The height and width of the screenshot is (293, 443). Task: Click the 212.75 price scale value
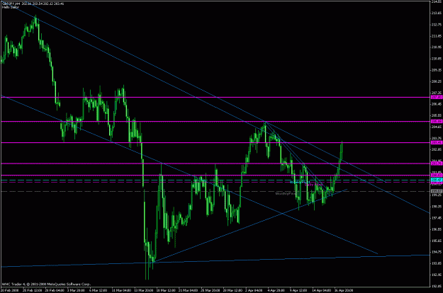[437, 25]
